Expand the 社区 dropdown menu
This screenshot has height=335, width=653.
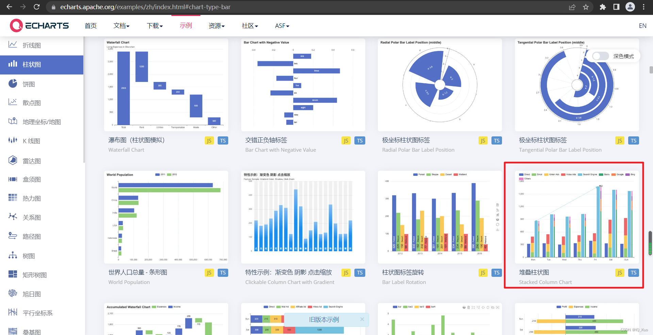[x=250, y=26]
